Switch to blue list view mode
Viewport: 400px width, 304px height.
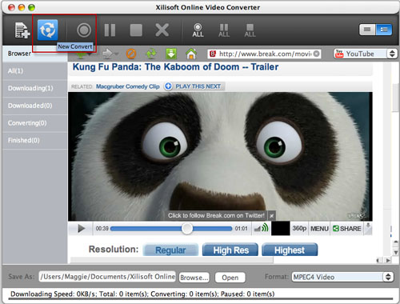click(x=384, y=30)
